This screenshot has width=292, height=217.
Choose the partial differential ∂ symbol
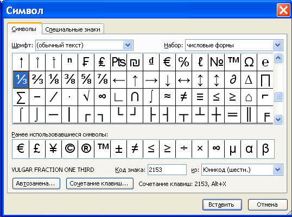(233, 79)
